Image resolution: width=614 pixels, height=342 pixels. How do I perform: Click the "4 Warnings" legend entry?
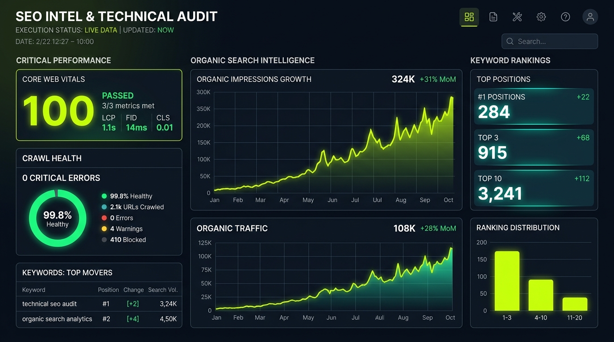pos(122,229)
